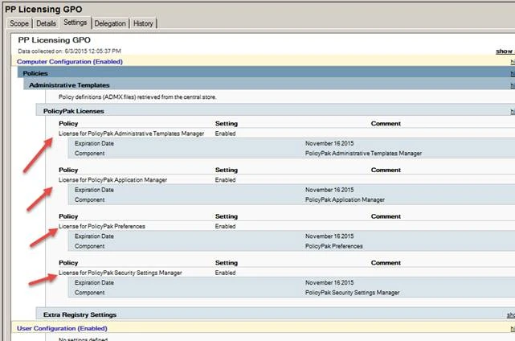The width and height of the screenshot is (515, 341).
Task: Go to the Delegation tab
Action: 110,23
